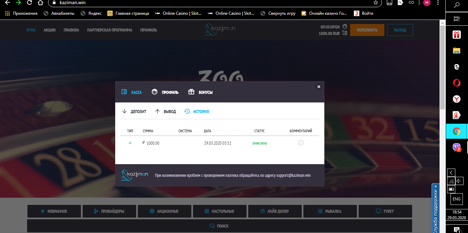This screenshot has height=233, width=468.
Task: Click the volume speaker tray icon
Action: click(459, 181)
